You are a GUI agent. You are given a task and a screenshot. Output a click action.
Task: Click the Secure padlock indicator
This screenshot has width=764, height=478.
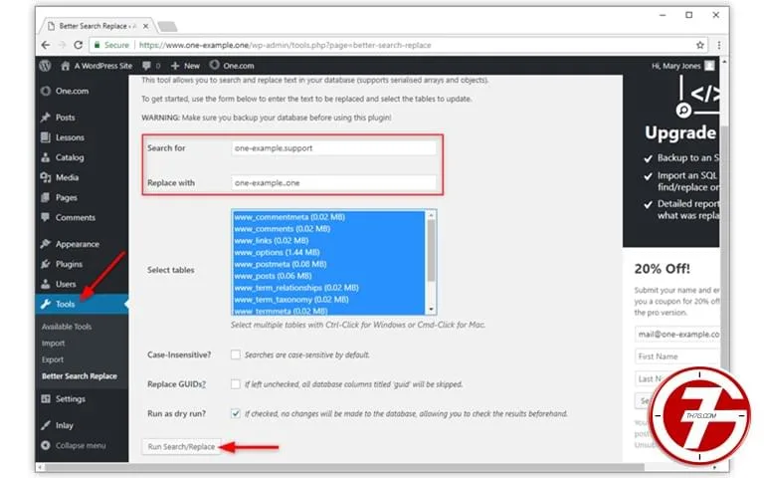coord(111,45)
